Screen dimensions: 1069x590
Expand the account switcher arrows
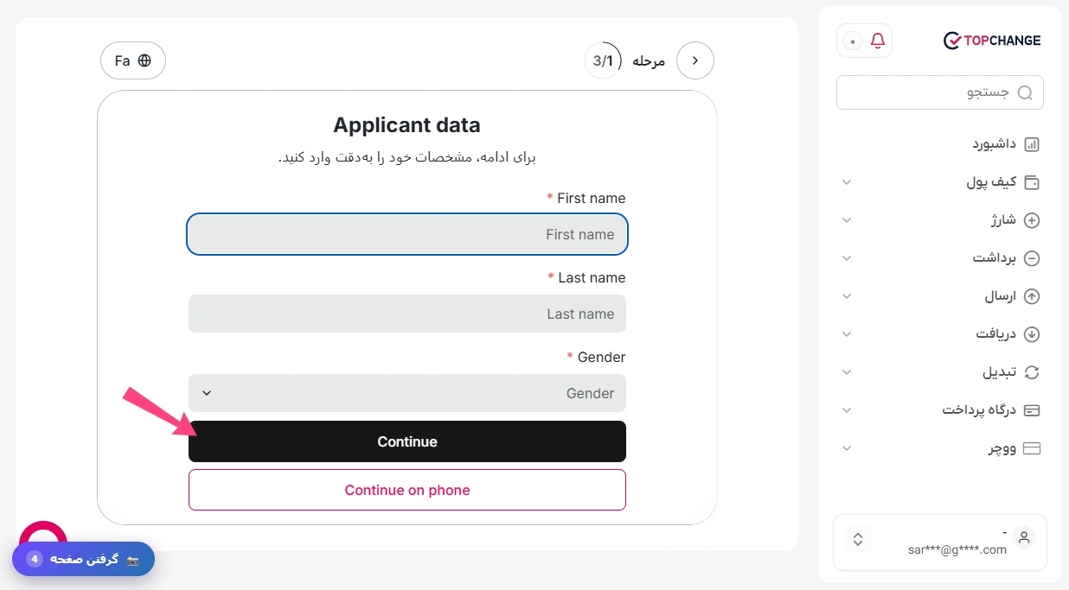[x=858, y=539]
